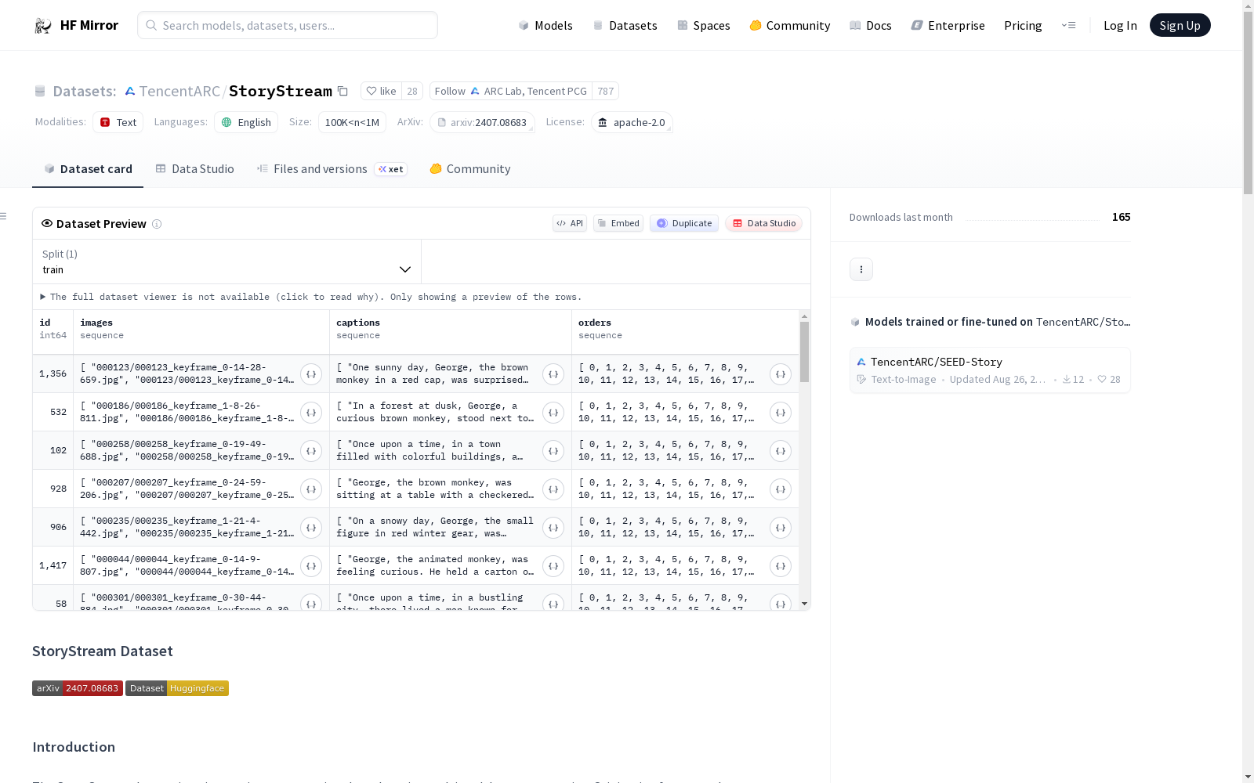Click the follower count 787
1254x783 pixels.
click(x=606, y=91)
